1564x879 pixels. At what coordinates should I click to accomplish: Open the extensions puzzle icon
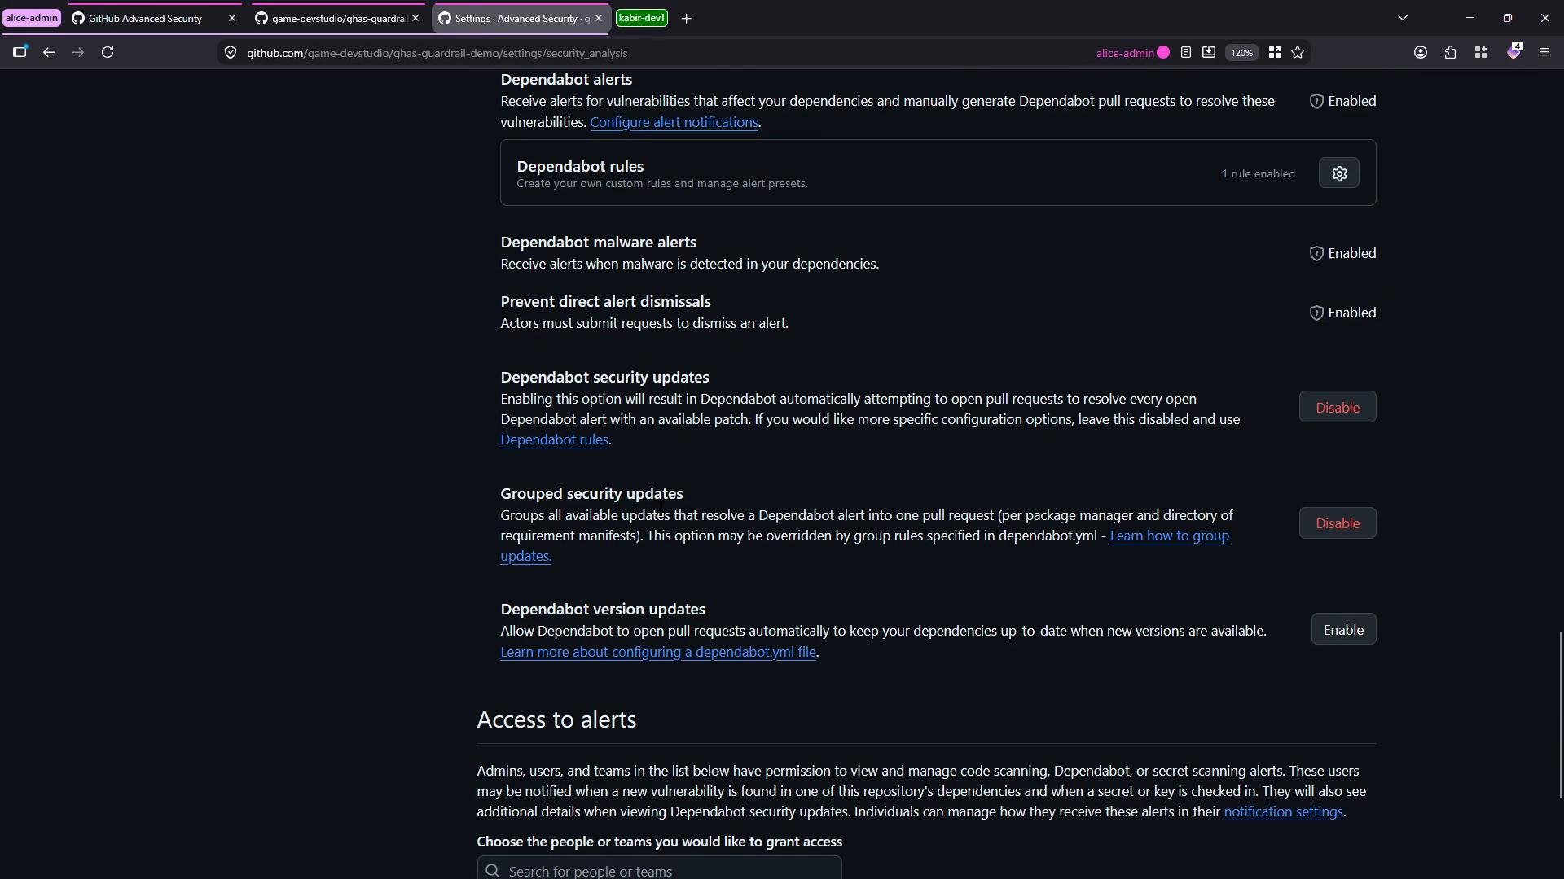click(1450, 53)
